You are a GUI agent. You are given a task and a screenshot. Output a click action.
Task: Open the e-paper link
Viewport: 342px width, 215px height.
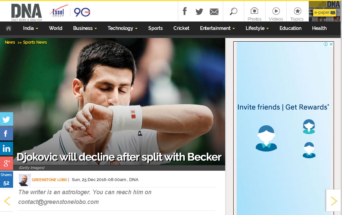click(x=325, y=12)
